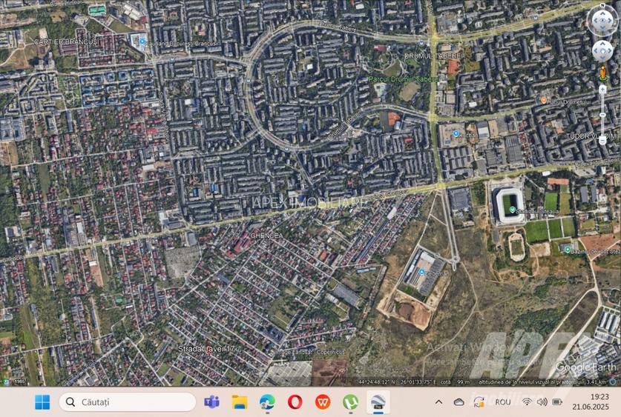The height and width of the screenshot is (417, 621).
Task: Click the Google Earth logo
Action: pos(585,367)
